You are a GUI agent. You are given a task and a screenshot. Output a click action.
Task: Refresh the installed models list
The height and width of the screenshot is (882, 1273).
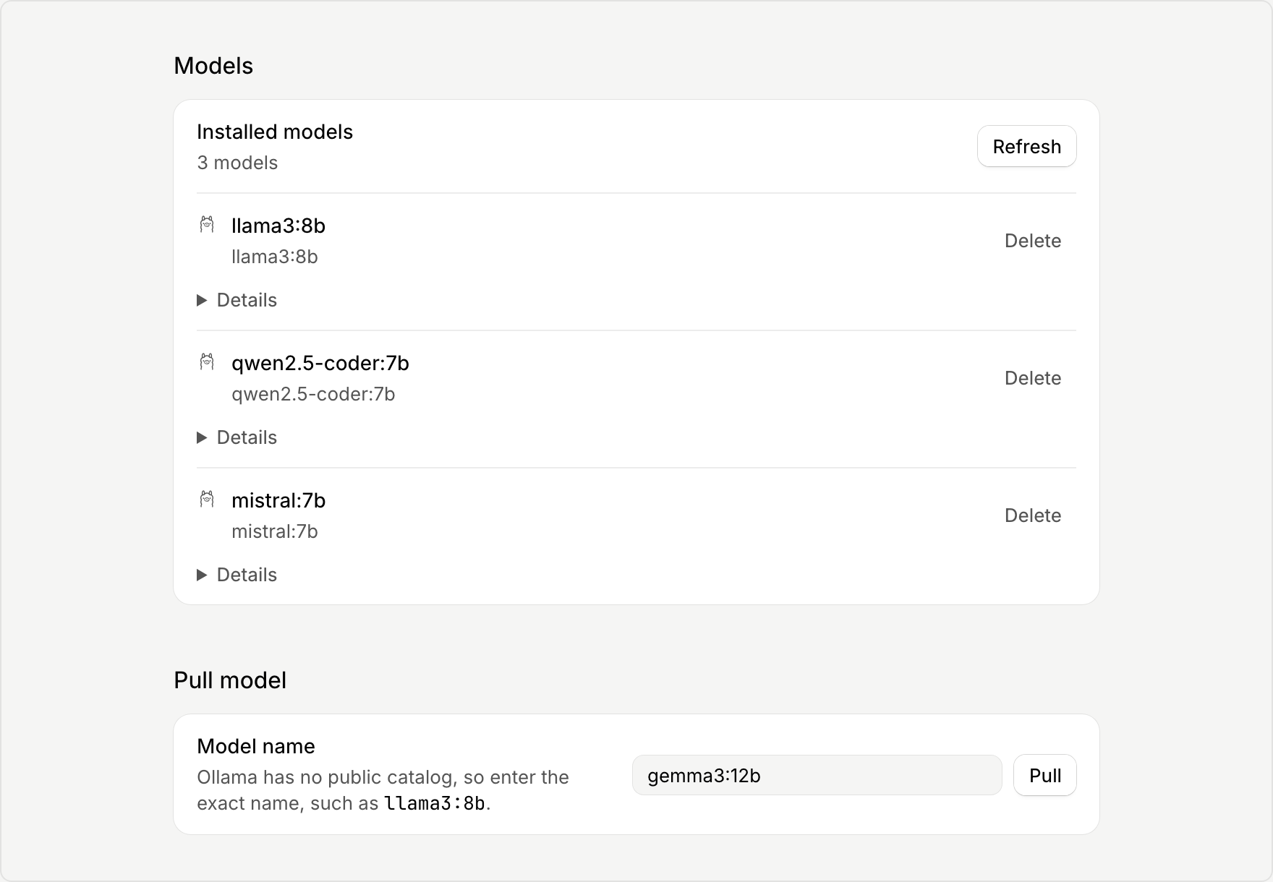coord(1027,147)
